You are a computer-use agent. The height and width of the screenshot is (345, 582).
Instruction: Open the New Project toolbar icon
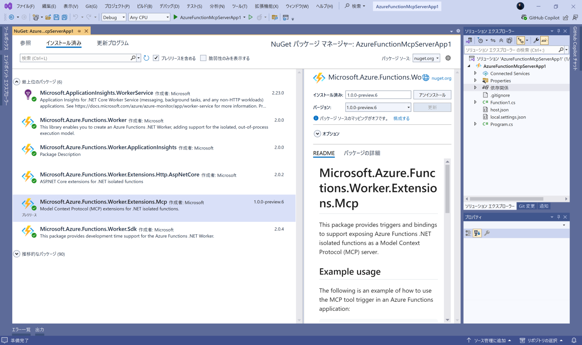point(36,17)
